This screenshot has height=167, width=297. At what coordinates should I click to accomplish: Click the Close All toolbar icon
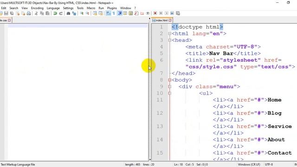[x=23, y=13]
